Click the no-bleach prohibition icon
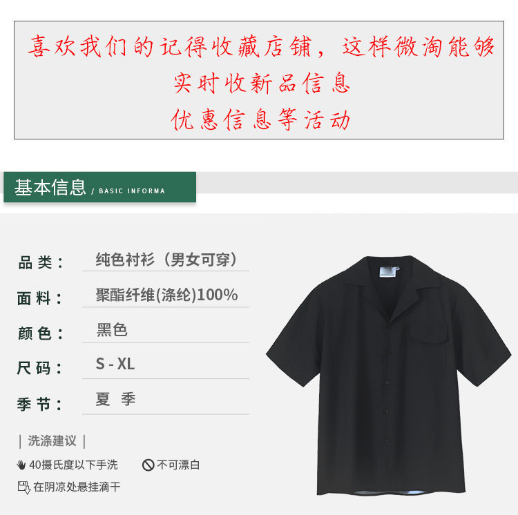This screenshot has width=518, height=515. click(x=148, y=465)
